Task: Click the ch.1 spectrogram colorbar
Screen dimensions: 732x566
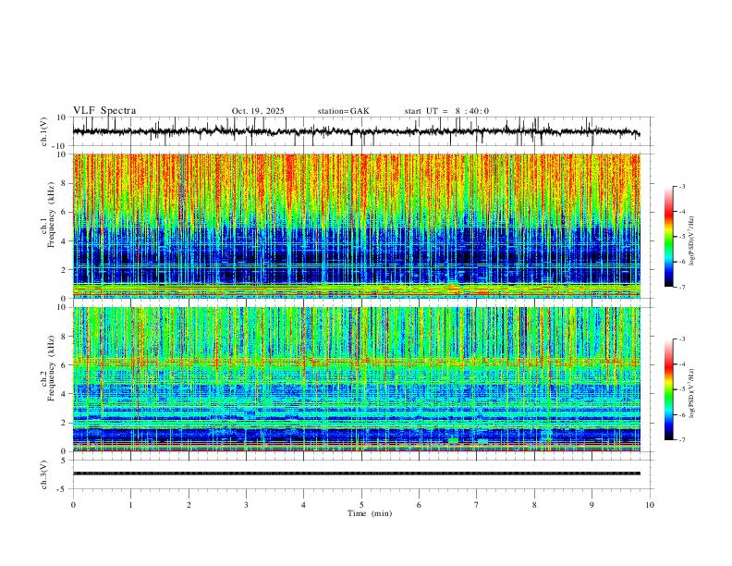Action: point(668,237)
